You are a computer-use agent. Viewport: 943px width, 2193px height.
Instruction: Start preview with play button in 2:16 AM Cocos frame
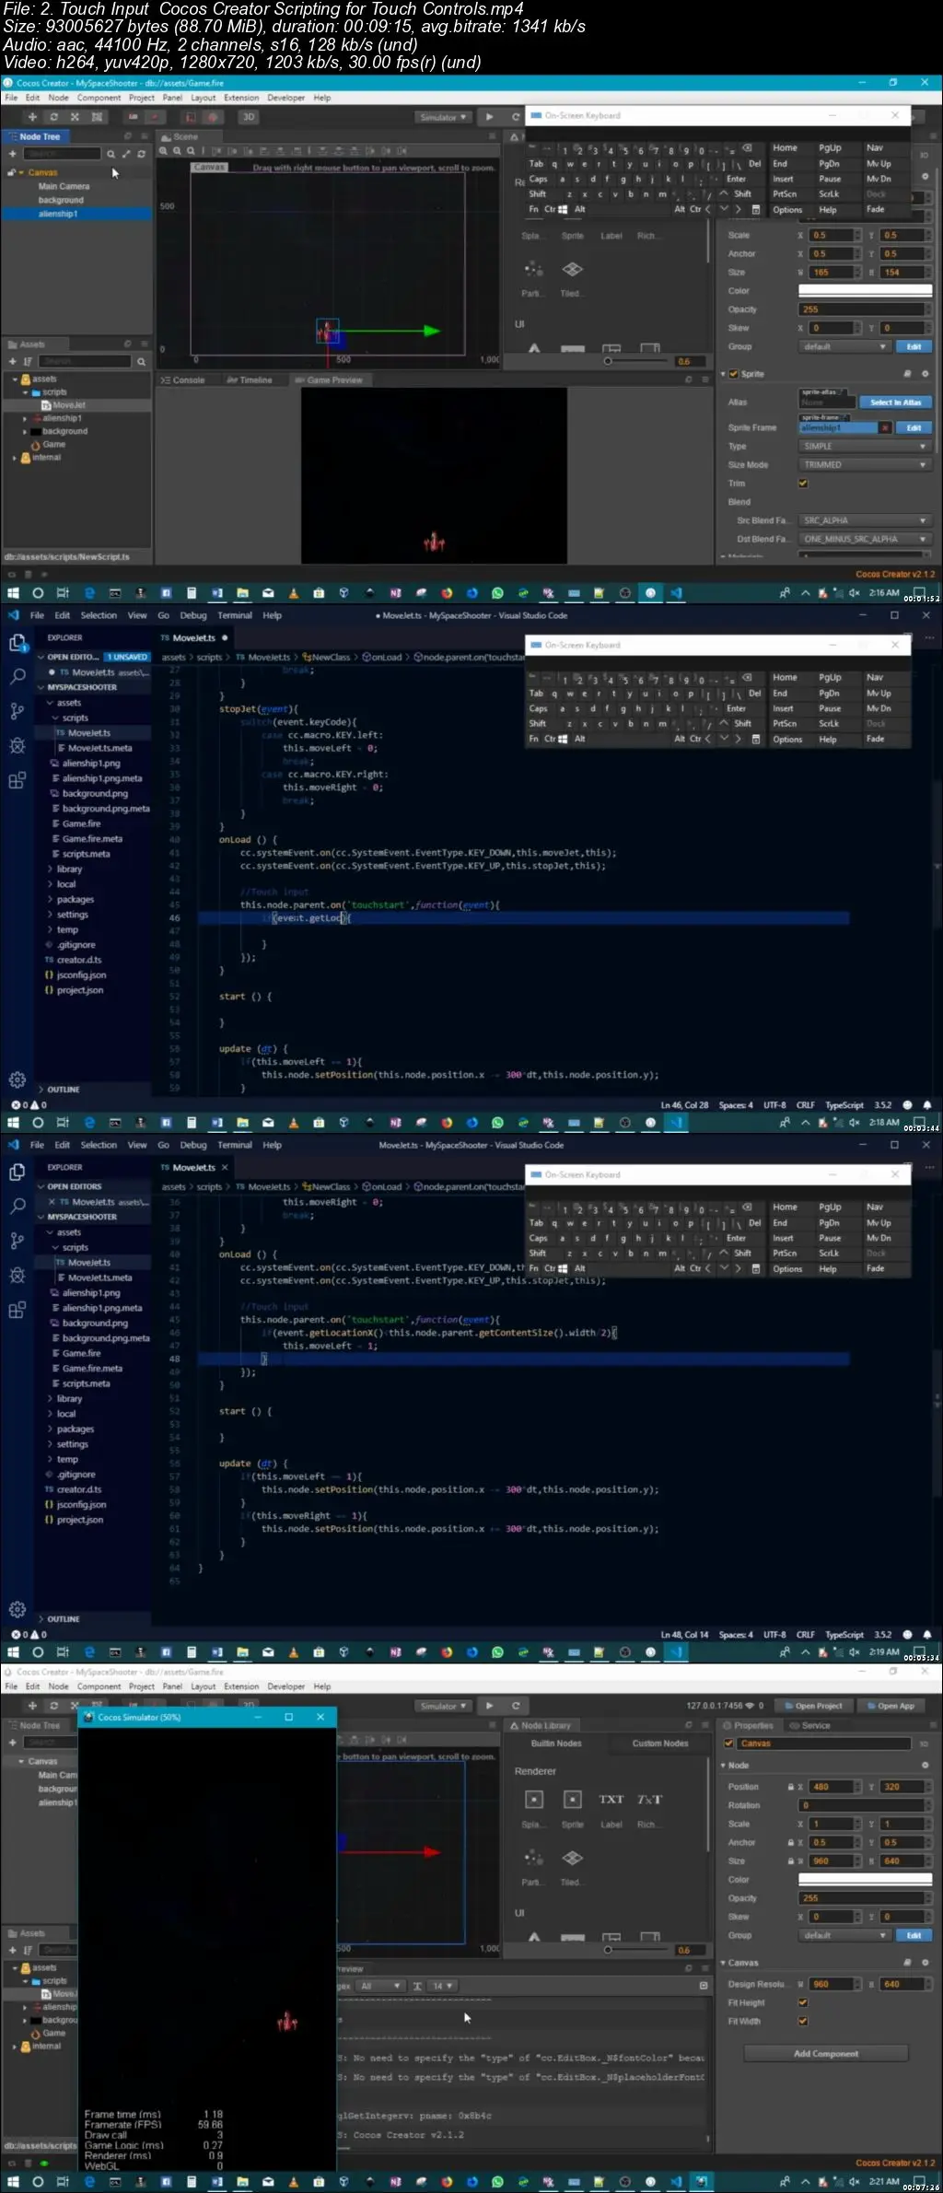tap(489, 117)
